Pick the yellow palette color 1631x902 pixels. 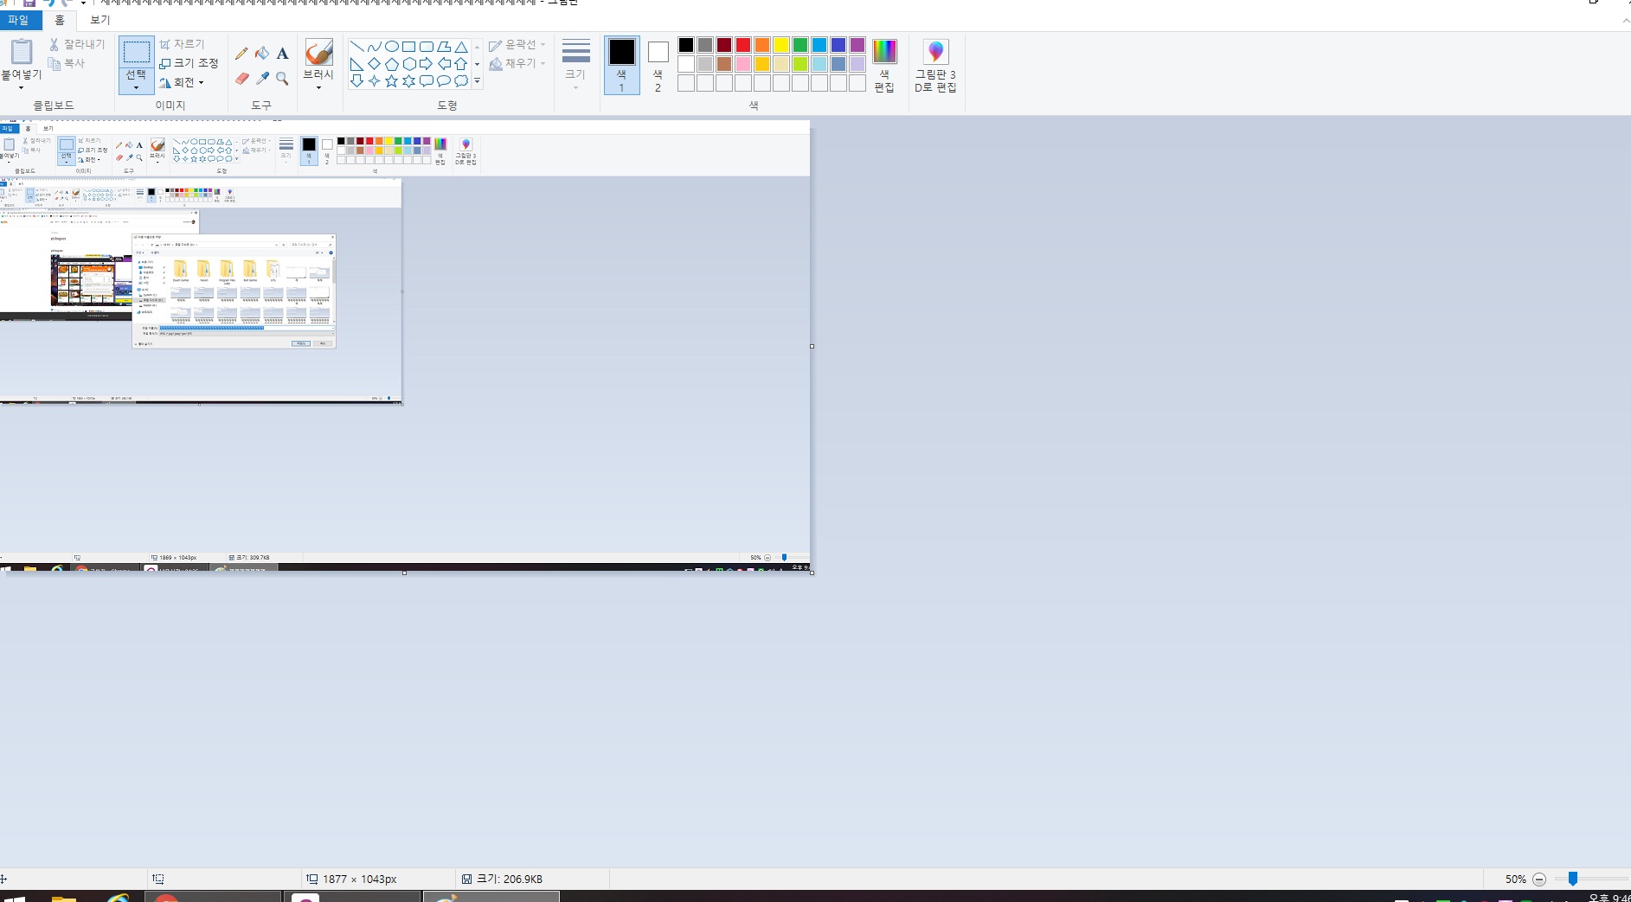(x=781, y=45)
